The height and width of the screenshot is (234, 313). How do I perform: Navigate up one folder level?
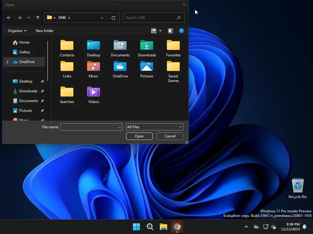point(38,18)
